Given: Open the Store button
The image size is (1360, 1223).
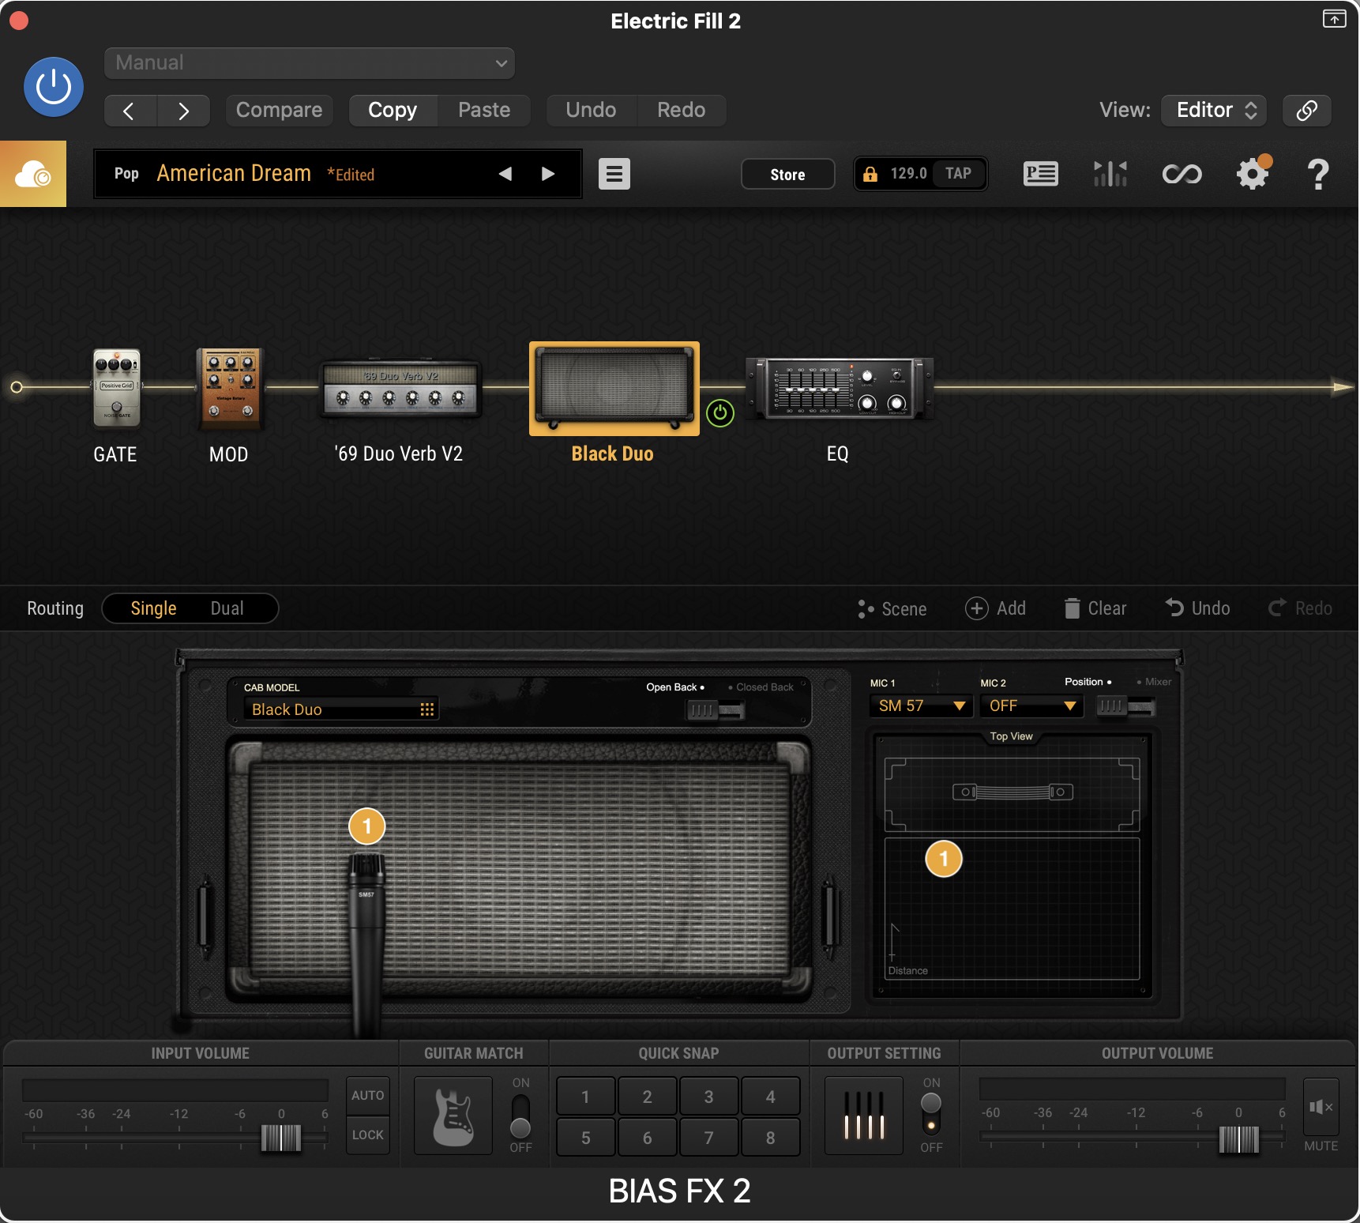Looking at the screenshot, I should [x=788, y=175].
